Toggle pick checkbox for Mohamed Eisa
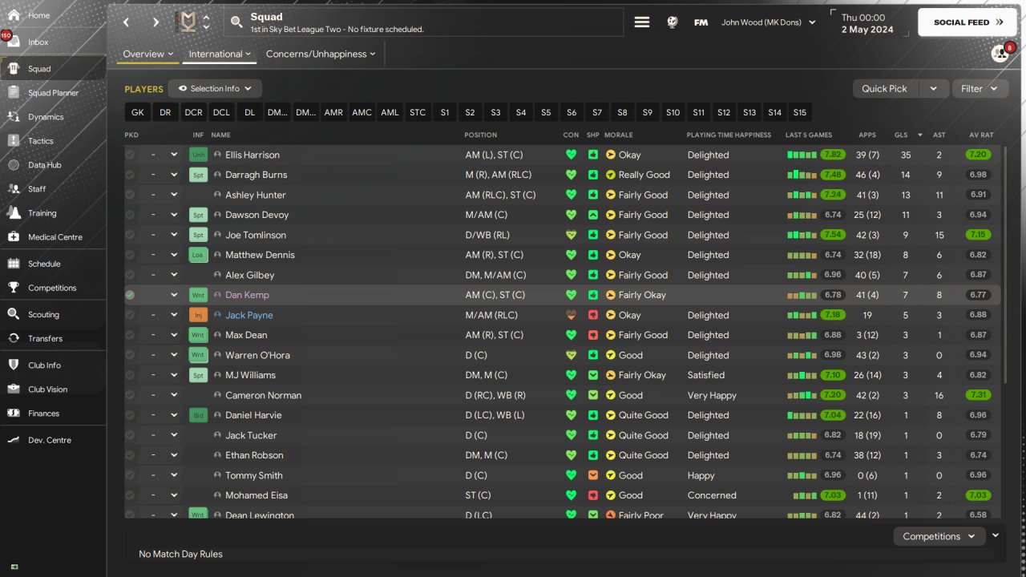The width and height of the screenshot is (1026, 577). point(130,495)
